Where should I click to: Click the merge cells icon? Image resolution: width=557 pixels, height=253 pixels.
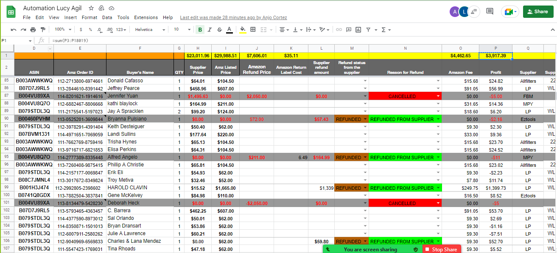[x=263, y=30]
